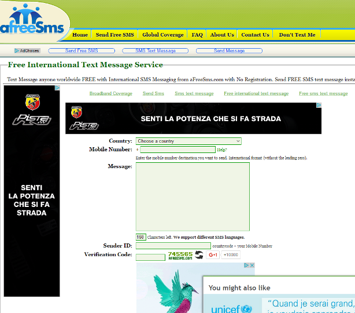Go to the Global Coverage menu page
The width and height of the screenshot is (355, 313).
pyautogui.click(x=162, y=35)
